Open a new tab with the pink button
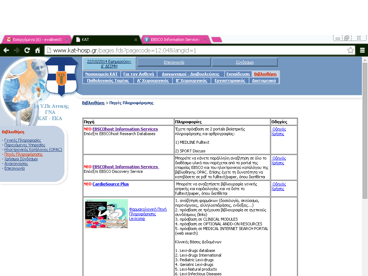 [217, 40]
